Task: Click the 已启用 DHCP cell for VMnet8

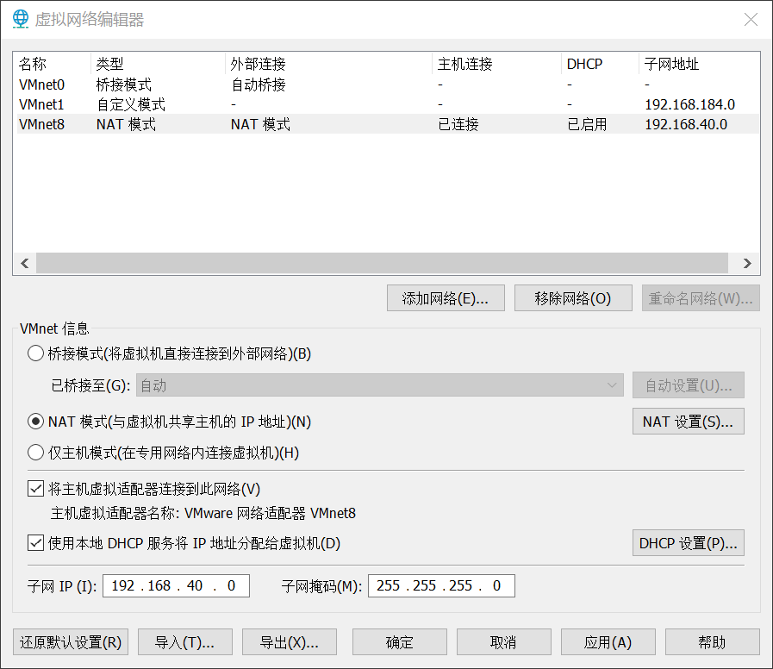Action: [x=587, y=124]
